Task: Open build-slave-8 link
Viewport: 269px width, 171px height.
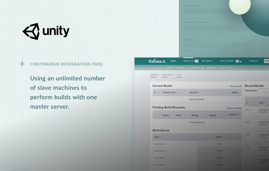Action: click(x=159, y=165)
